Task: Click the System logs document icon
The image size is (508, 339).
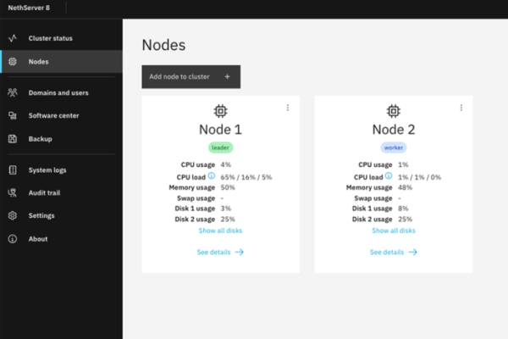Action: [13, 169]
